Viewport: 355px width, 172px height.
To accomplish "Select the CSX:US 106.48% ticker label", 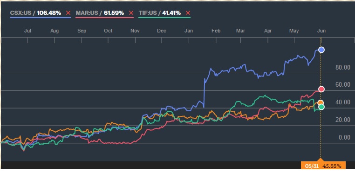I will [x=35, y=13].
